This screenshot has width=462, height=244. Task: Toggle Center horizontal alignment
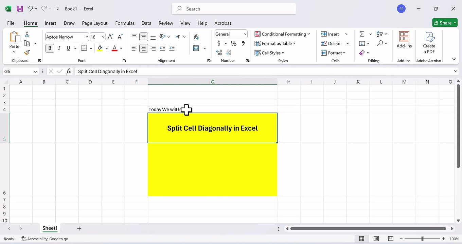[144, 48]
